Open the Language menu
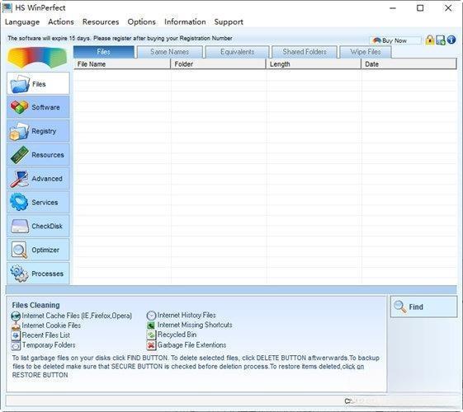 [22, 22]
